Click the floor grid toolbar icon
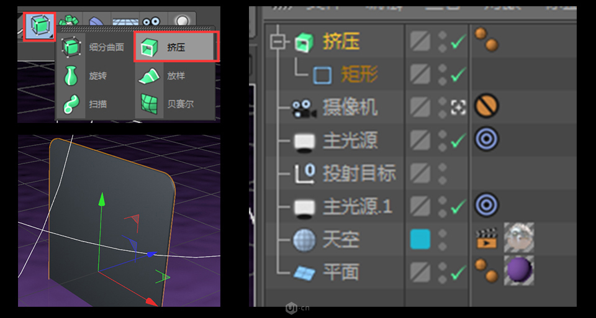Image resolution: width=596 pixels, height=318 pixels. coord(125,21)
